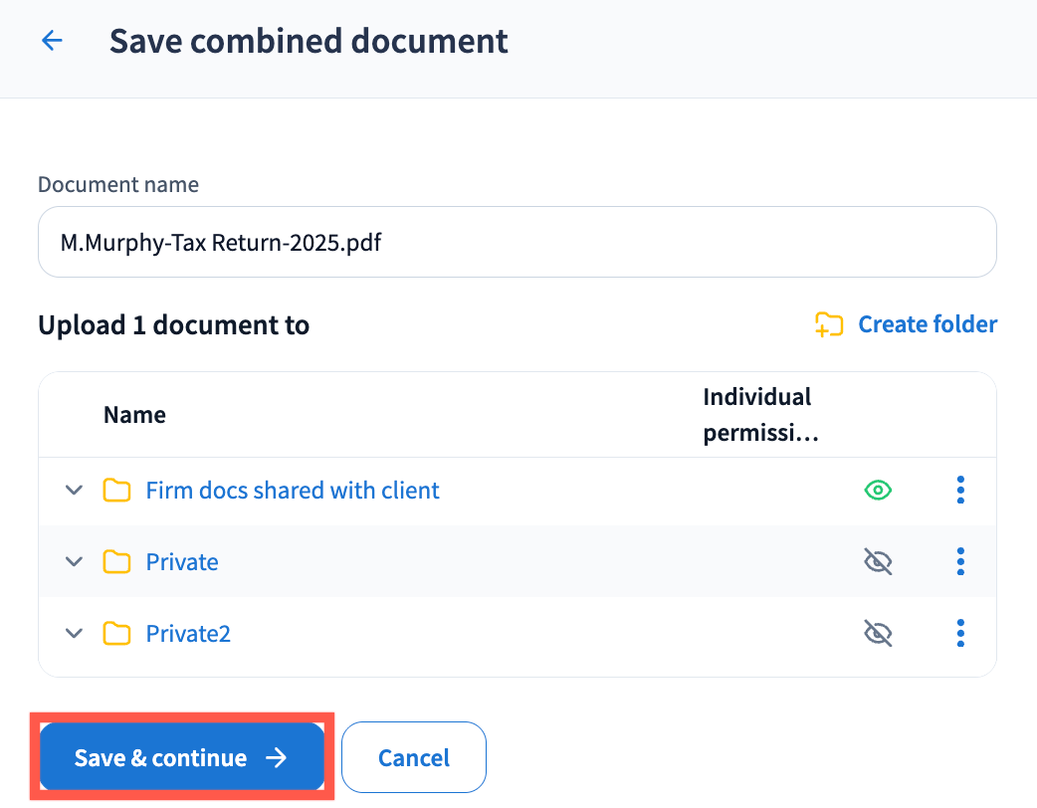Toggle the green eye visibility icon for Firm docs

point(878,491)
